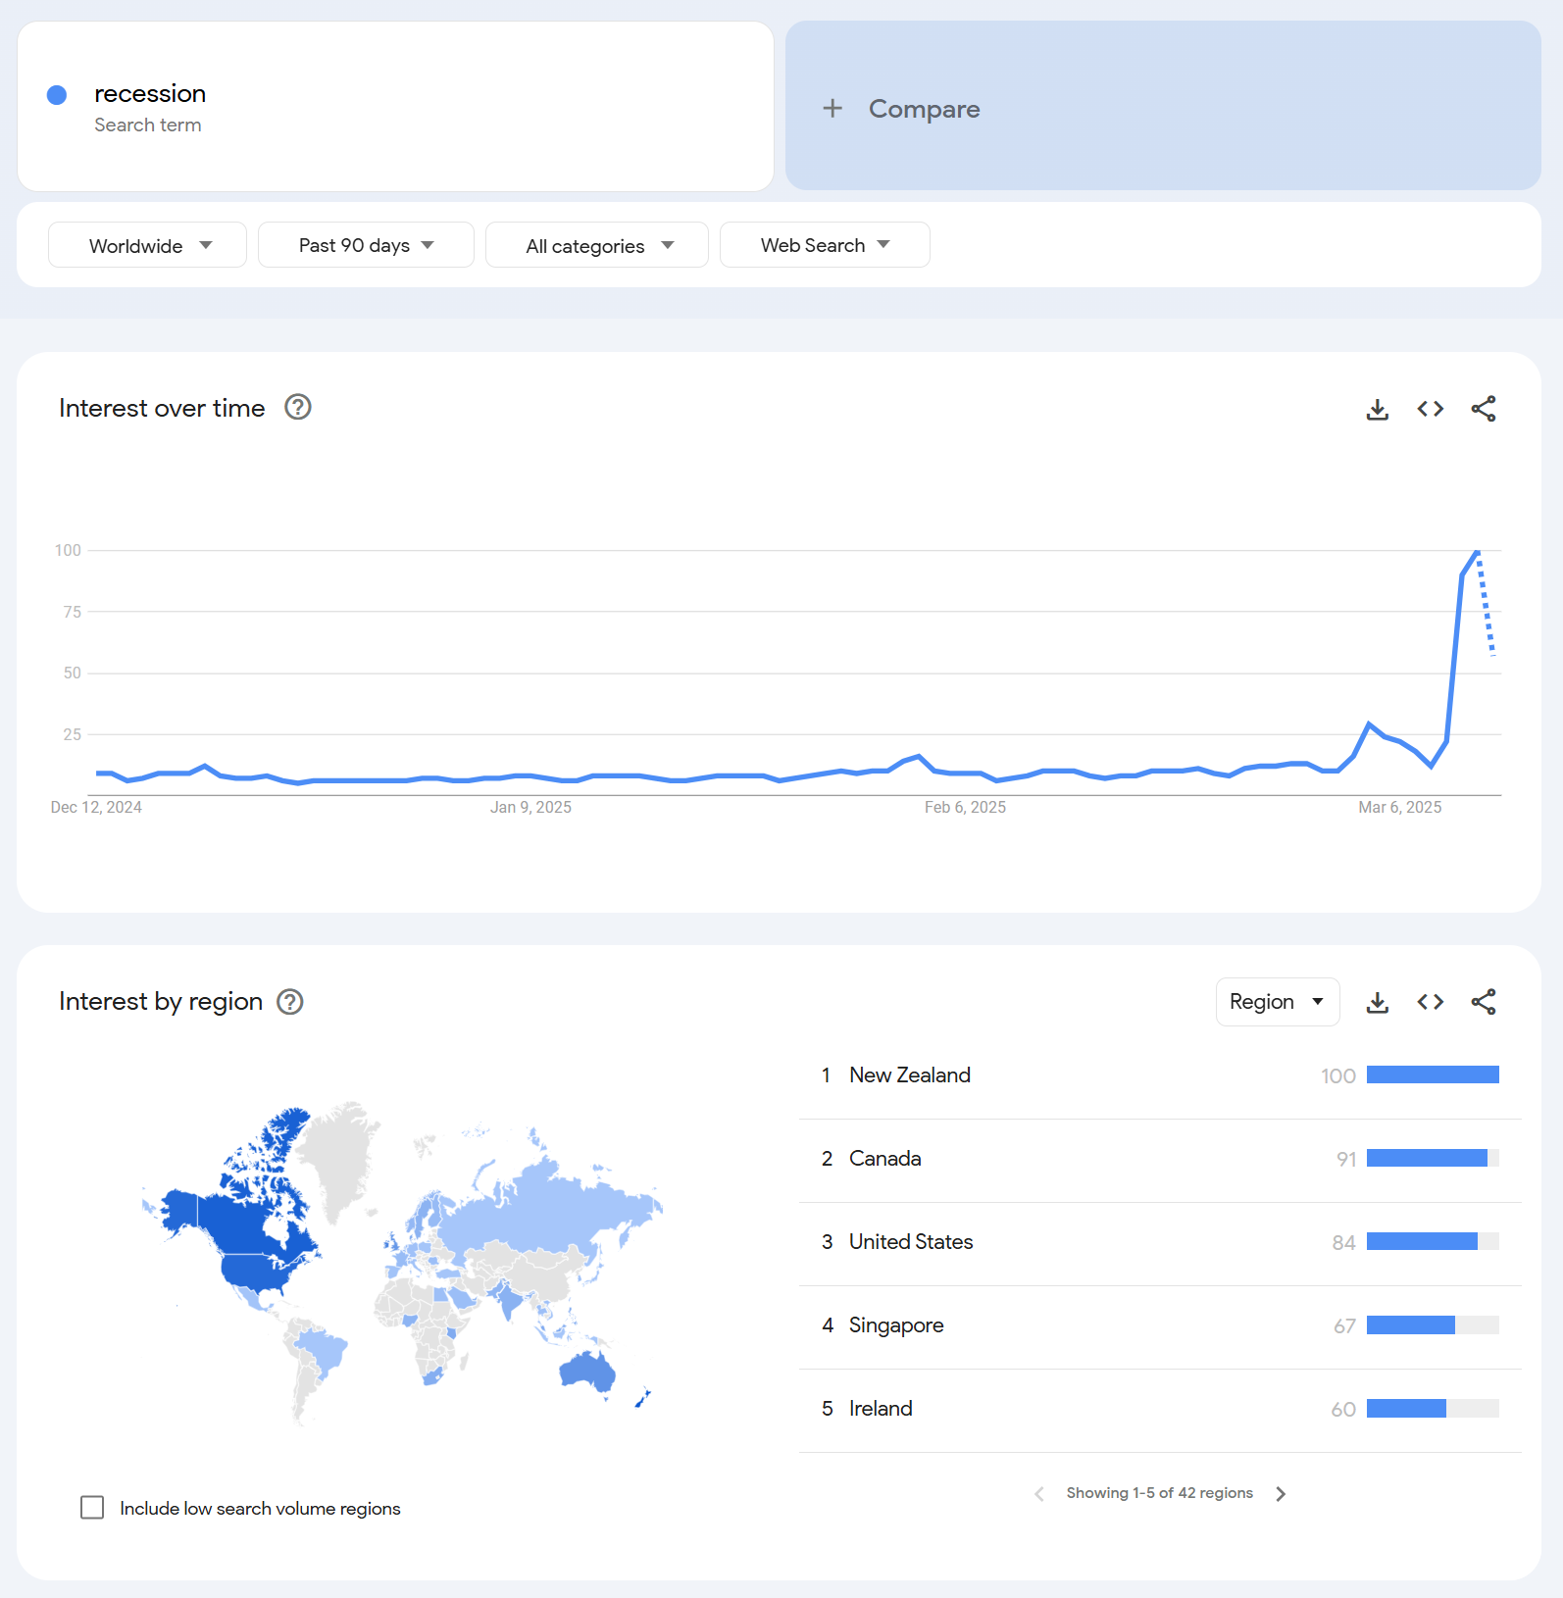Share the Interest over time chart
Viewport: 1563px width, 1598px height.
(1484, 409)
